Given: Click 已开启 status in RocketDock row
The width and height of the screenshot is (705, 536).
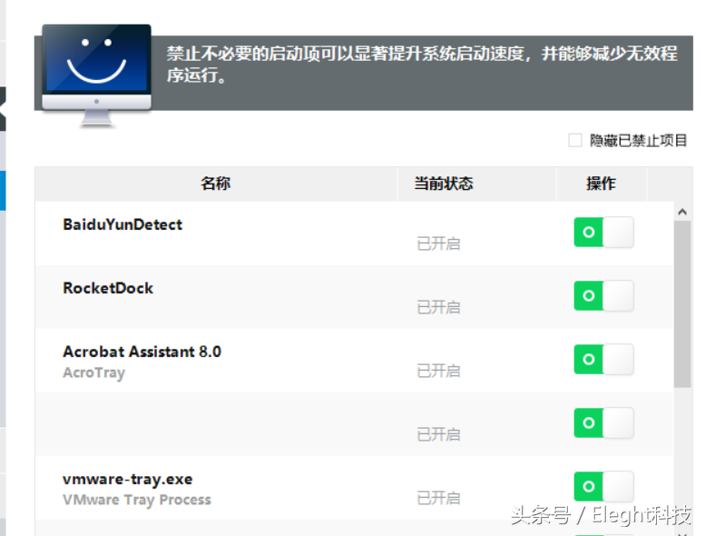Looking at the screenshot, I should pyautogui.click(x=438, y=307).
